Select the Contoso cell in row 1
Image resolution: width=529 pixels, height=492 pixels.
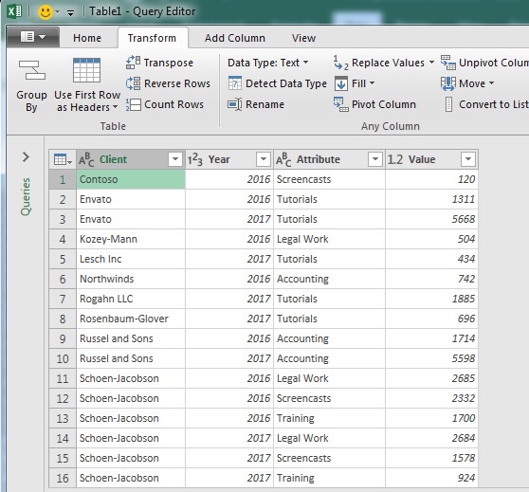(x=131, y=179)
